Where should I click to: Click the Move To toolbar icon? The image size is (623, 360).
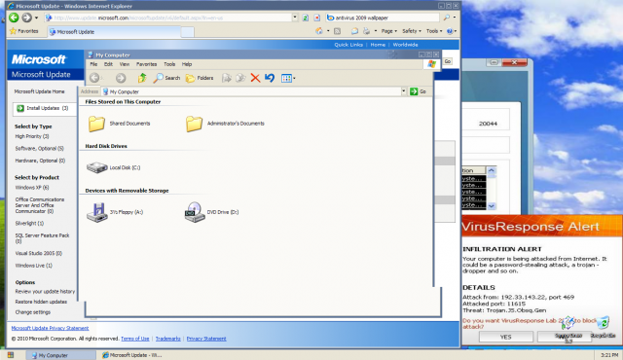pos(227,78)
